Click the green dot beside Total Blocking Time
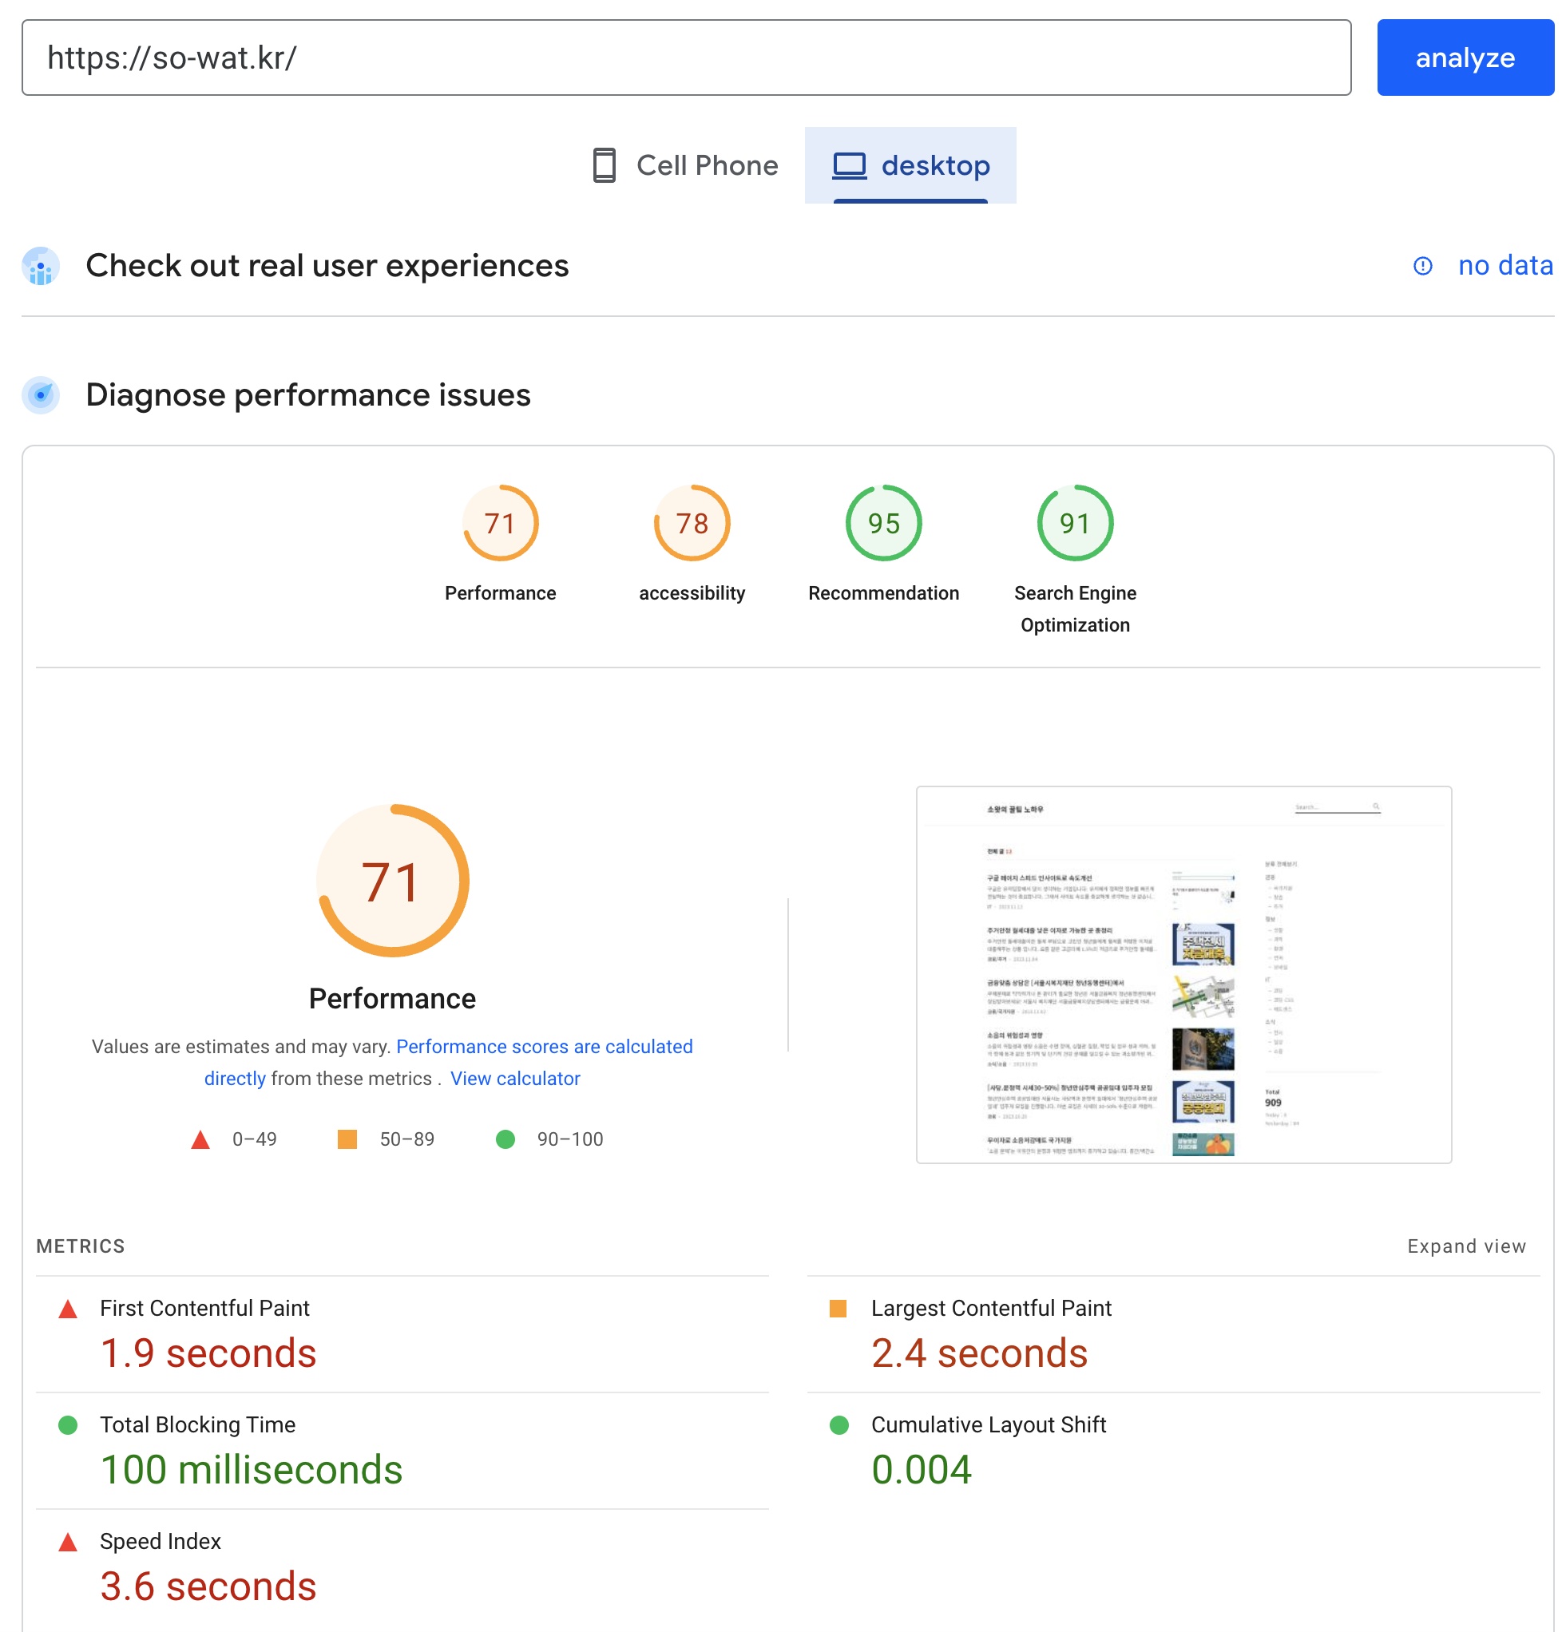This screenshot has width=1562, height=1632. click(x=68, y=1424)
